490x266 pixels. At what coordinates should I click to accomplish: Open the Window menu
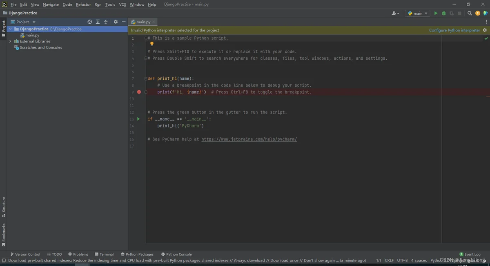click(x=137, y=4)
